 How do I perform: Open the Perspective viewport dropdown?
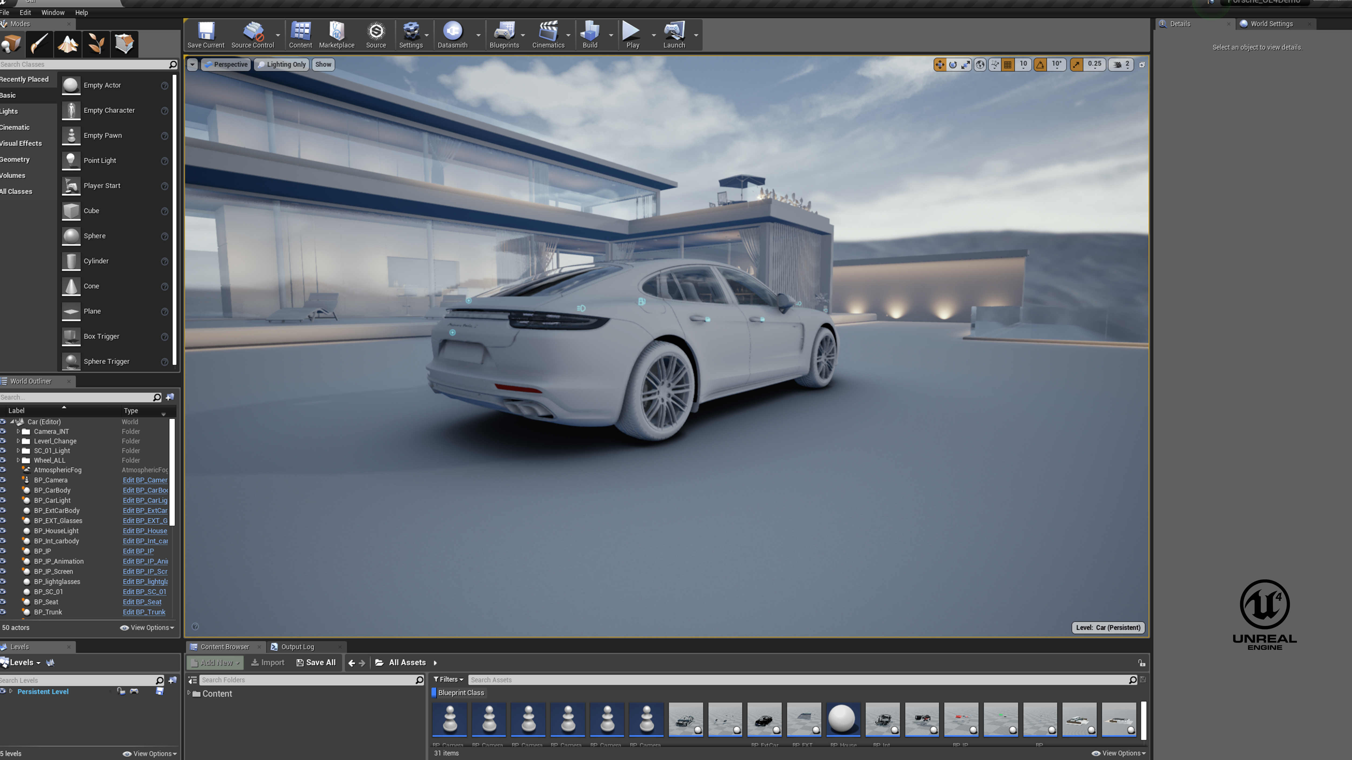[x=226, y=64]
